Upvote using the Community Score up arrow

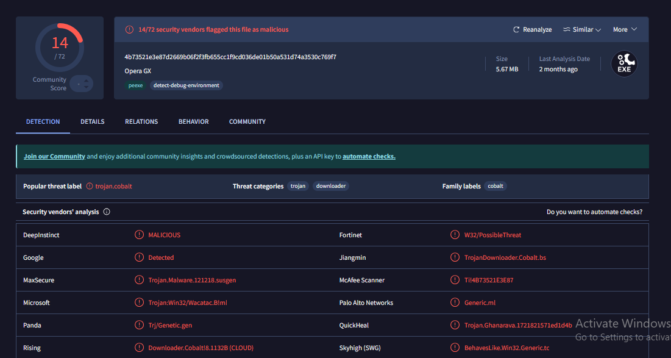click(85, 80)
